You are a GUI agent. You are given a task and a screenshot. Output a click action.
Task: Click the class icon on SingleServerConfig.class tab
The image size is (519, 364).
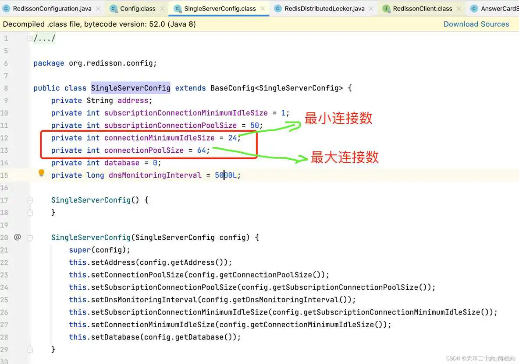click(x=177, y=8)
